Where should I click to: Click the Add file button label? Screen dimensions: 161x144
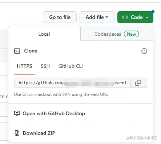[x=95, y=17]
